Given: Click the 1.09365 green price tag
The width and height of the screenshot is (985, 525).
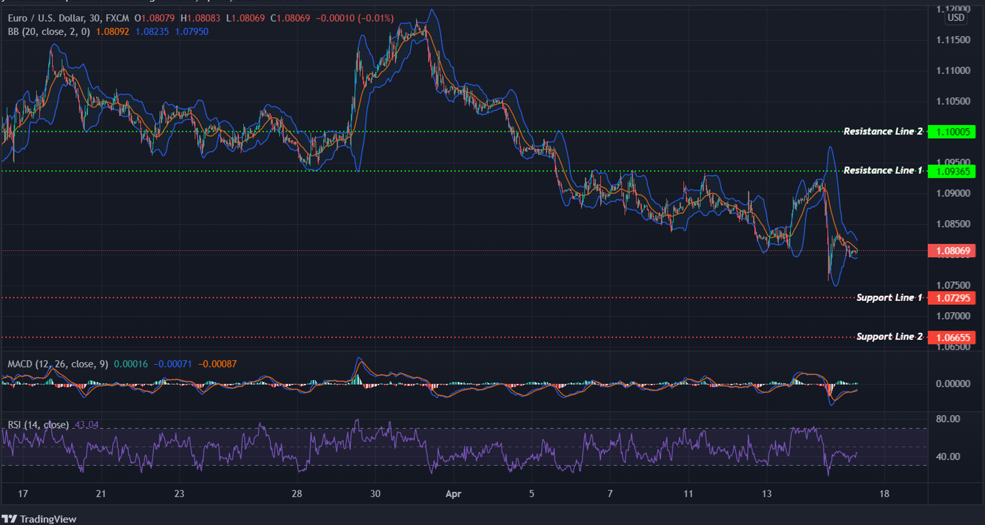Looking at the screenshot, I should [952, 171].
